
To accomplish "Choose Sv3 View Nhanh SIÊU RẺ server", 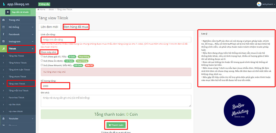I will (x=42, y=65).
